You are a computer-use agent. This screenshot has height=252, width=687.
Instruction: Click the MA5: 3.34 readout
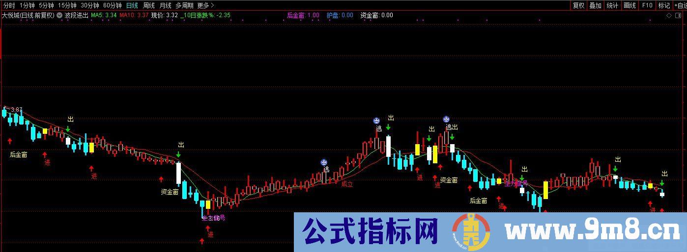[x=104, y=15]
